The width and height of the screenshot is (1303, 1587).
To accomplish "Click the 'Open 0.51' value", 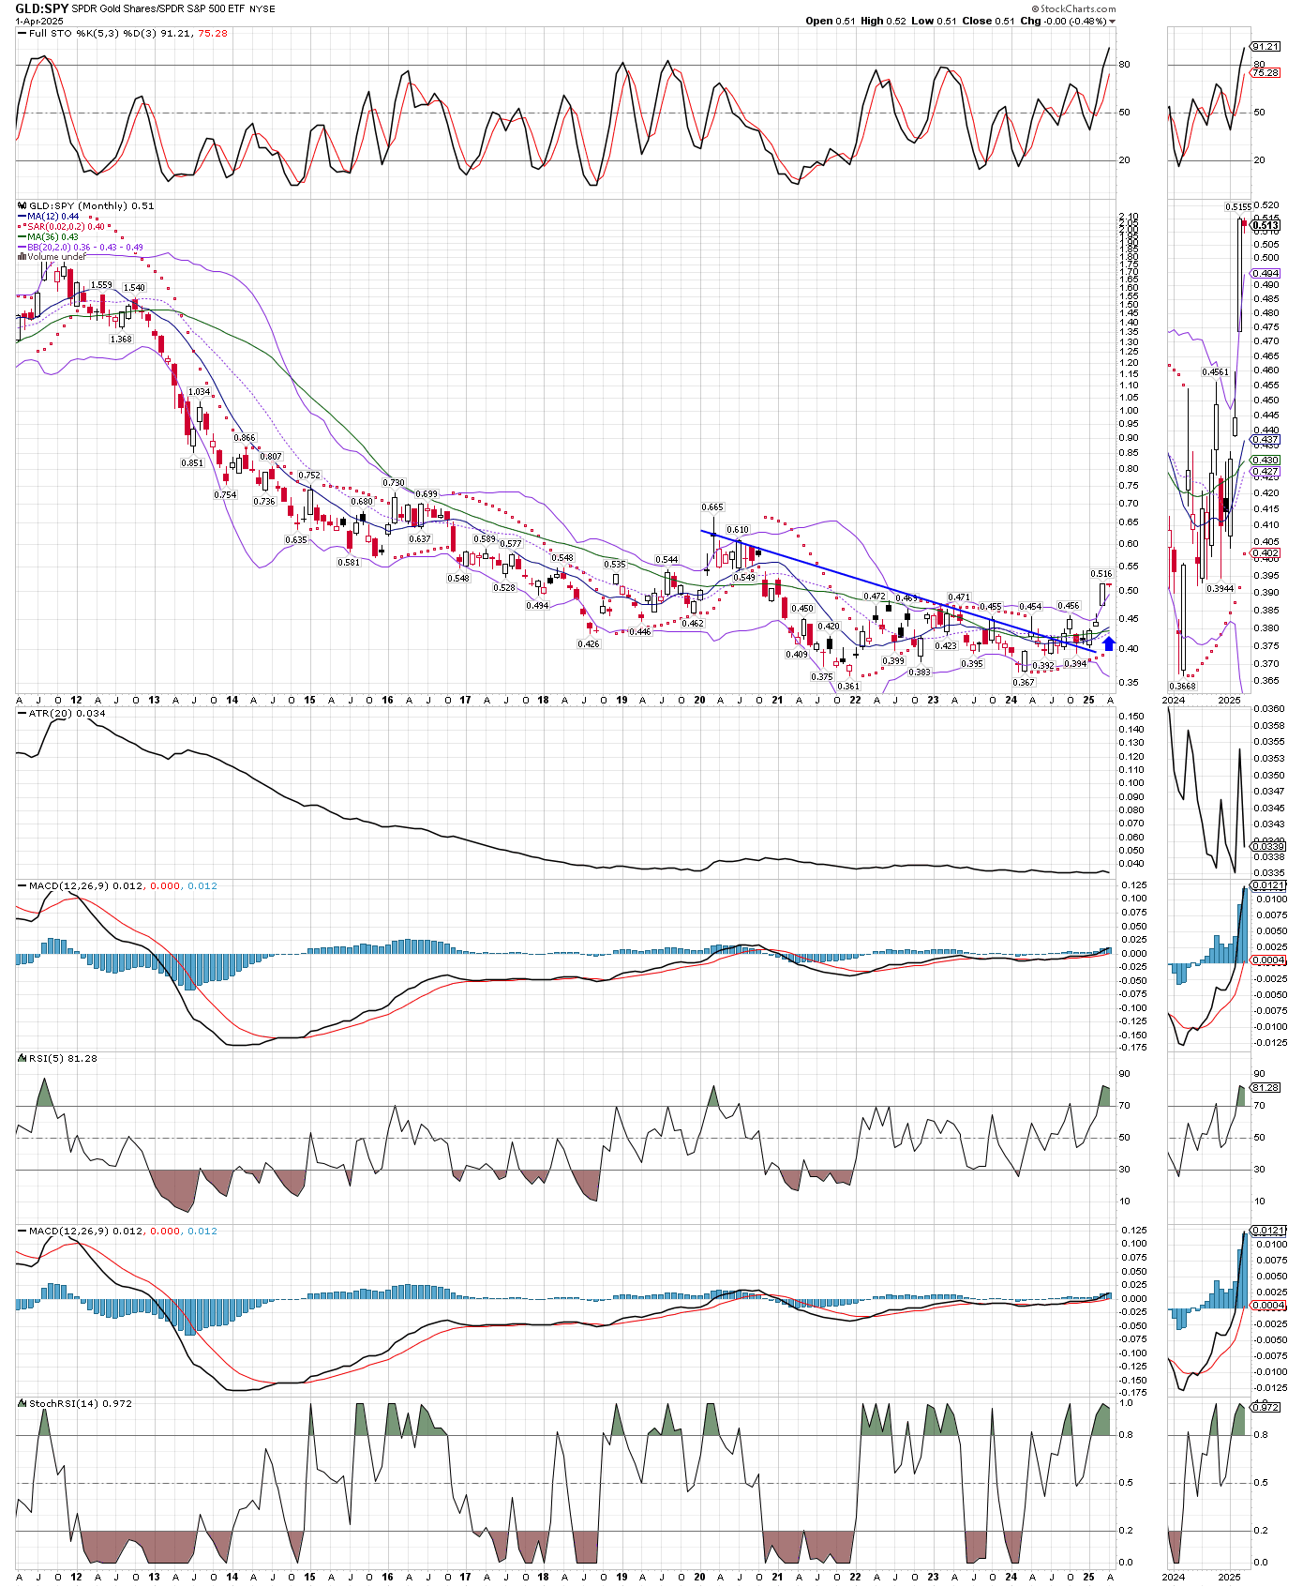I will tap(831, 21).
